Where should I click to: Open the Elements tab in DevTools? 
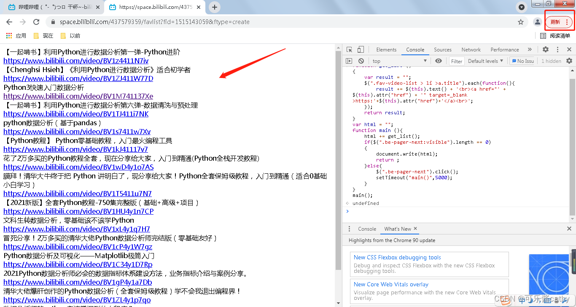point(386,50)
